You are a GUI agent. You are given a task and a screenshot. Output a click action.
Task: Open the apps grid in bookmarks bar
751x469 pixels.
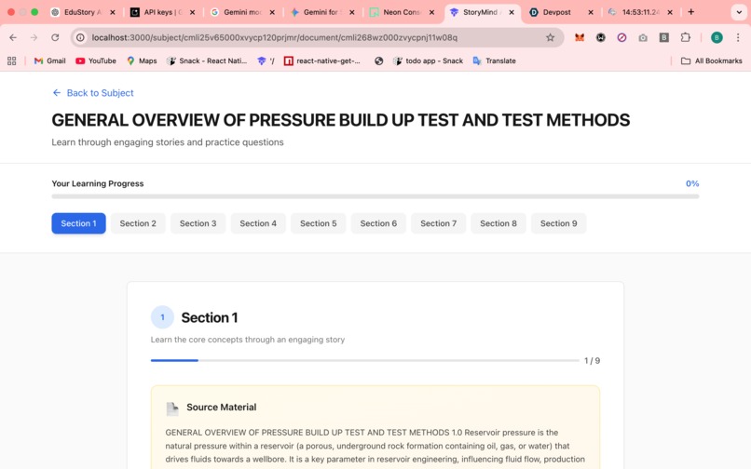tap(12, 60)
